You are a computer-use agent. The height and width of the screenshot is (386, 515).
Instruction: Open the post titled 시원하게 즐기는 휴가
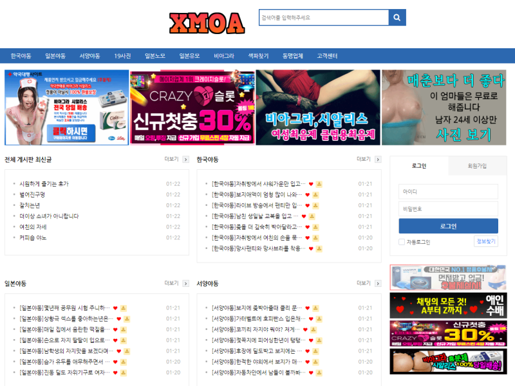44,183
